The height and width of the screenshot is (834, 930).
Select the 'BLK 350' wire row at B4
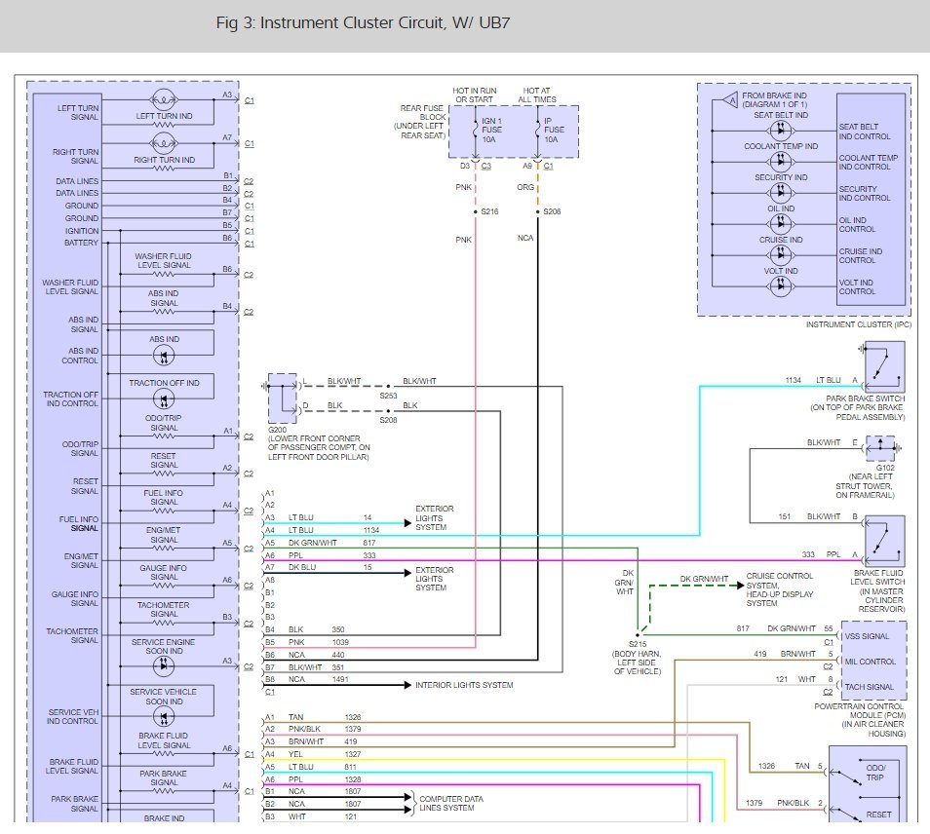pos(305,630)
